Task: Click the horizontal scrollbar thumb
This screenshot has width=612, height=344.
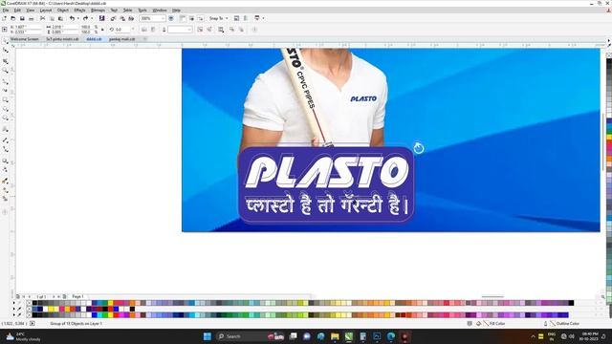Action: point(492,296)
